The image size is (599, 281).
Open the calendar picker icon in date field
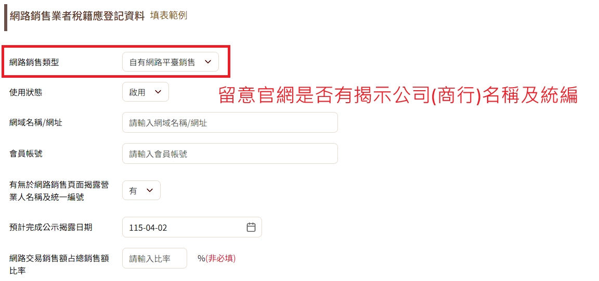[x=251, y=228]
